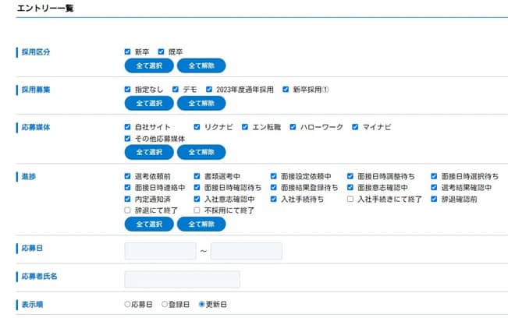Image resolution: width=508 pixels, height=318 pixels.
Task: Focus the 応募者氏名 text field
Action: pyautogui.click(x=182, y=279)
